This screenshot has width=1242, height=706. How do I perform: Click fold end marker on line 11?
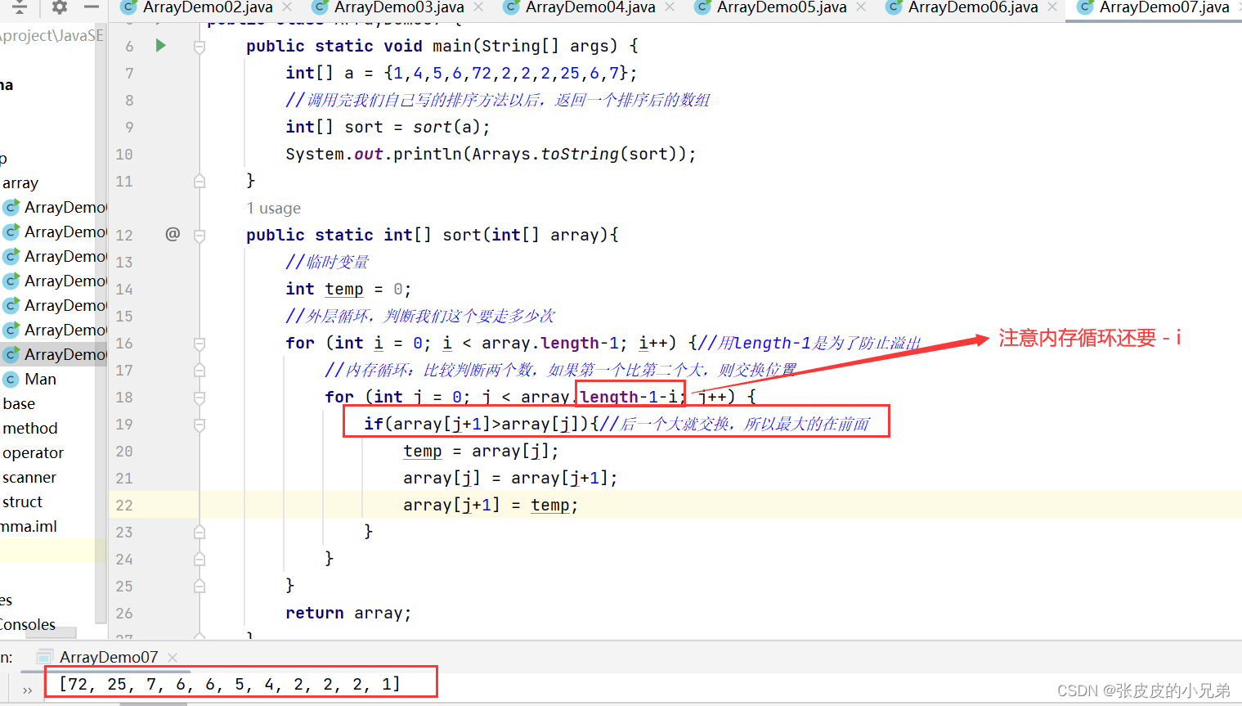199,181
